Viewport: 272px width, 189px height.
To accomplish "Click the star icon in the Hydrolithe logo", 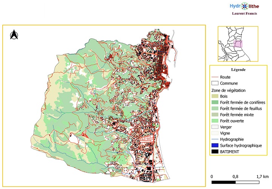I will [245, 6].
